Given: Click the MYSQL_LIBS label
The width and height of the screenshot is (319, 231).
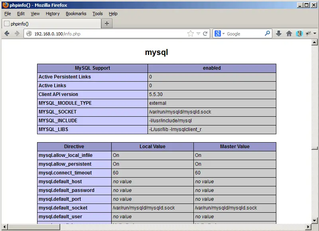Looking at the screenshot, I should click(53, 129).
